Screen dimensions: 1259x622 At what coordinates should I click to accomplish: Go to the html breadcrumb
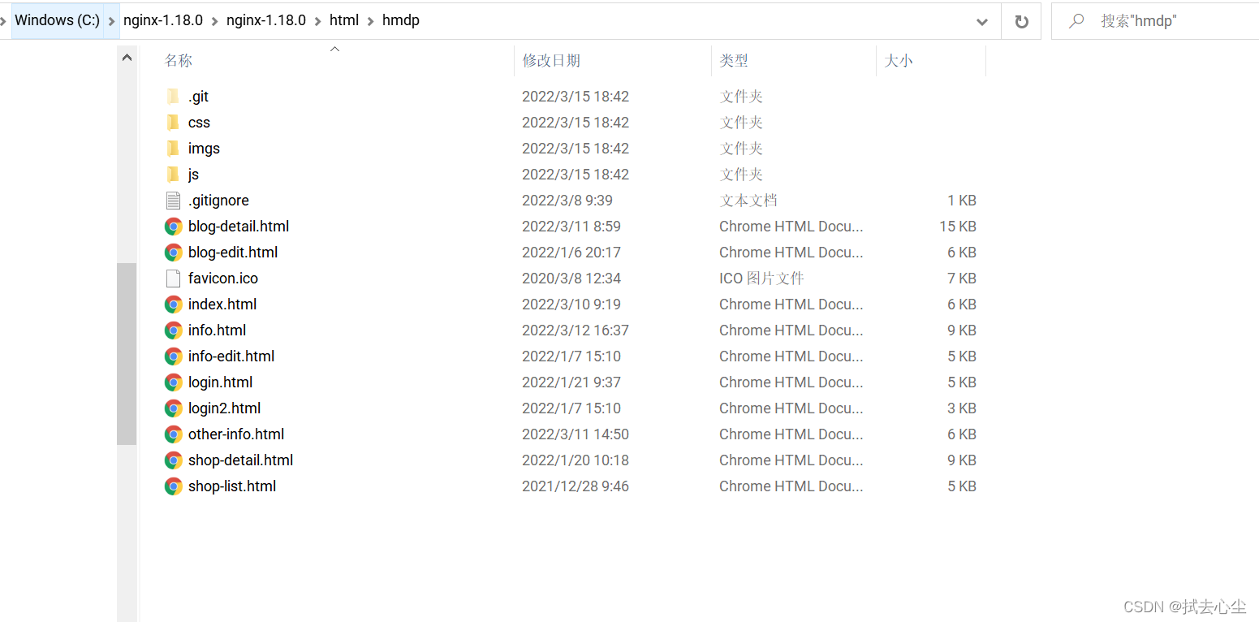[344, 21]
